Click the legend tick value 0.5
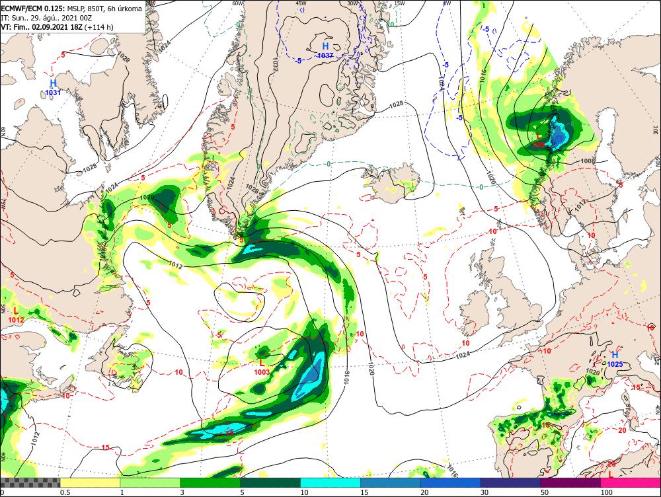Image resolution: width=661 pixels, height=497 pixels. point(65,492)
